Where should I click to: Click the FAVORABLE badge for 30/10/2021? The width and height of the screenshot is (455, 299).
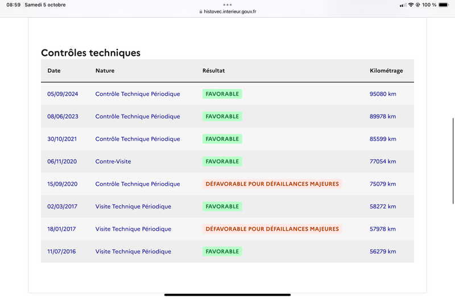(x=222, y=139)
